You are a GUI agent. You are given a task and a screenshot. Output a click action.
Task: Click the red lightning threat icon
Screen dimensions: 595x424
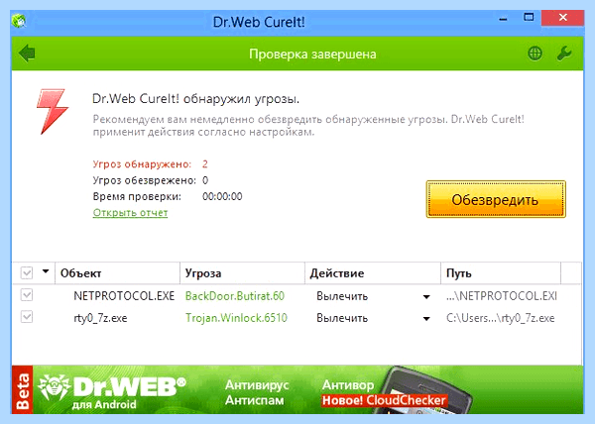(x=53, y=111)
